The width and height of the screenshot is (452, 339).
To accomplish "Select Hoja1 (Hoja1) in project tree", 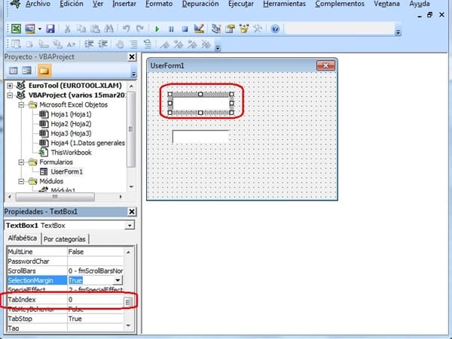I will tap(71, 114).
